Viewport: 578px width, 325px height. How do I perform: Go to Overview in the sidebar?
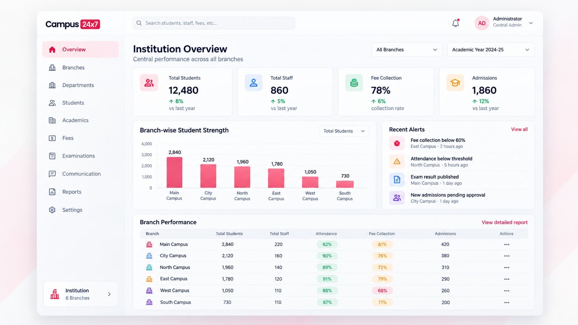point(81,49)
